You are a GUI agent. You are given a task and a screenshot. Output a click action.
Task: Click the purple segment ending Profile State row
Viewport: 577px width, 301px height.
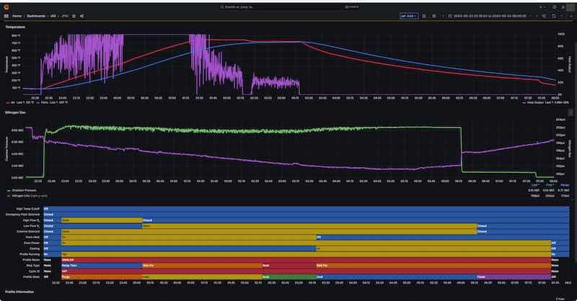click(514, 277)
